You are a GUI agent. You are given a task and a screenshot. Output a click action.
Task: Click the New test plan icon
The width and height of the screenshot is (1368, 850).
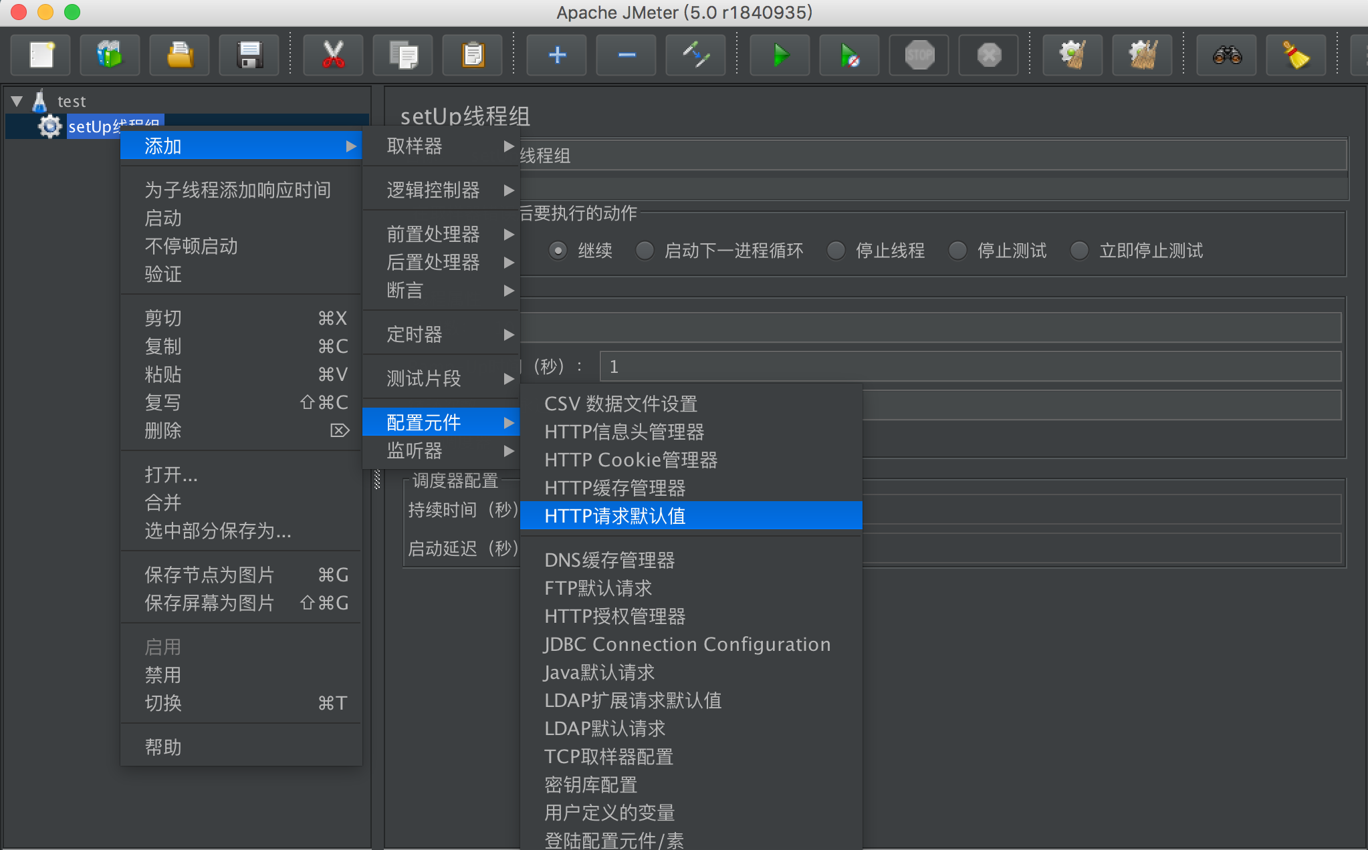click(41, 55)
